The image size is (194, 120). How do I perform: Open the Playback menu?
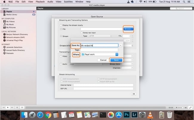40,2
